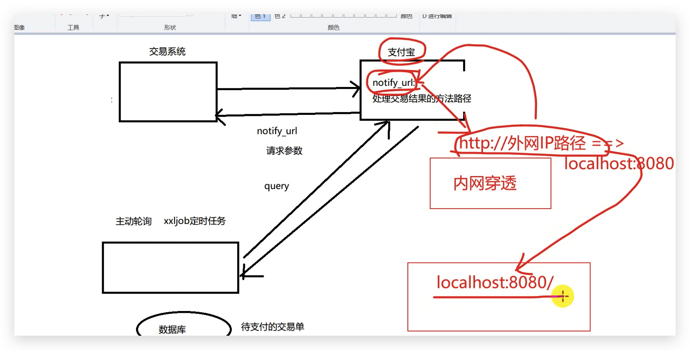Click the 形状 ribbon group label

click(170, 28)
